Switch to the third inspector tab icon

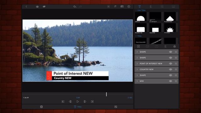coord(162,7)
